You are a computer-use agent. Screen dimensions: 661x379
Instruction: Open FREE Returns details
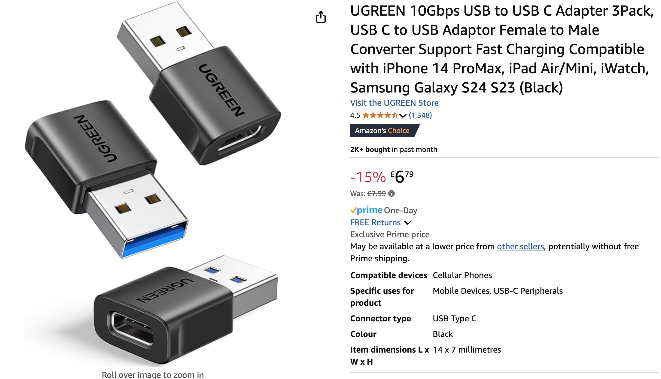375,222
